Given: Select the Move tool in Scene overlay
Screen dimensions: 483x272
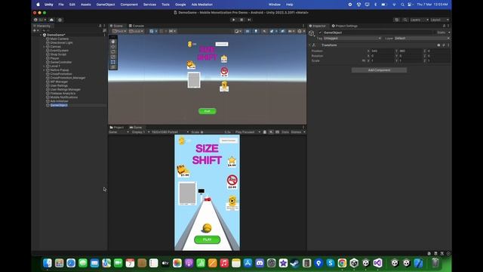Looking at the screenshot, I should [113, 47].
